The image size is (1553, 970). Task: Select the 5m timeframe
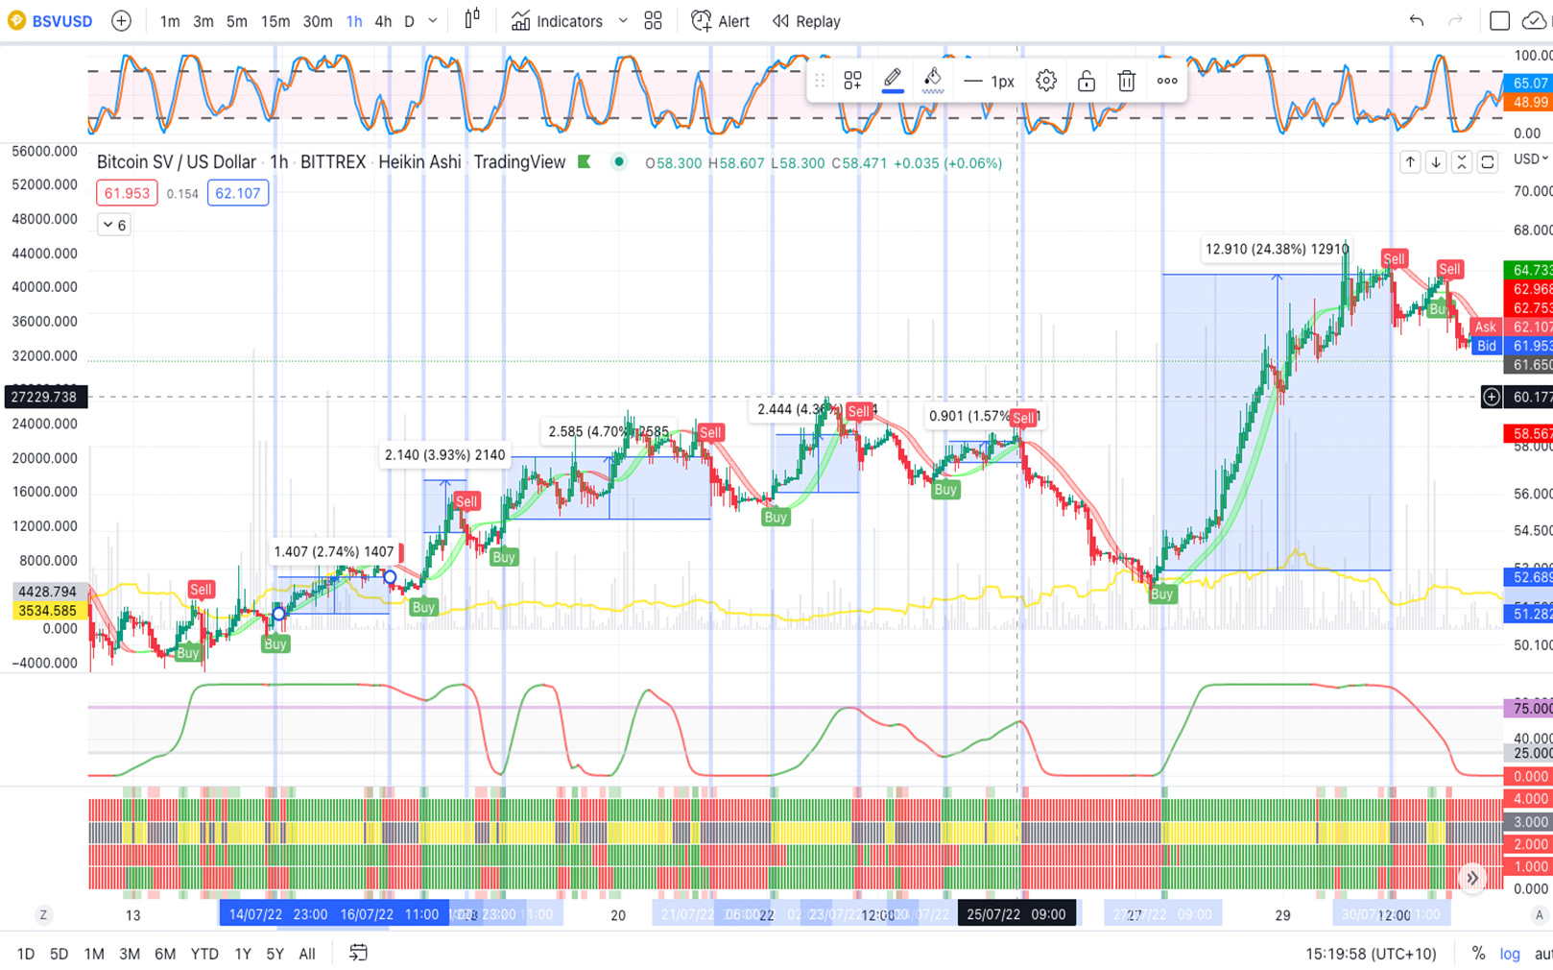[x=236, y=21]
